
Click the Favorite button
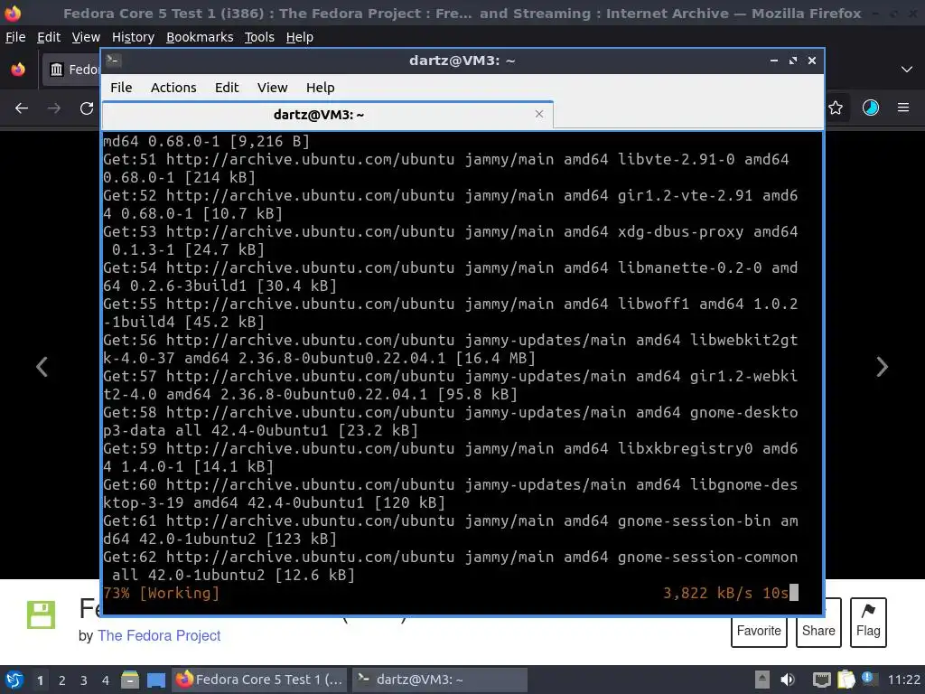tap(759, 630)
